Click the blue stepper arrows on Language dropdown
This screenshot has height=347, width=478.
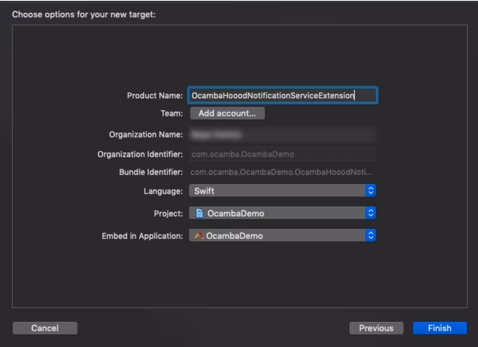point(371,191)
